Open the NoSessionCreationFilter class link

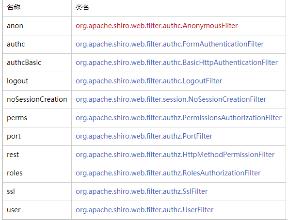tap(171, 99)
